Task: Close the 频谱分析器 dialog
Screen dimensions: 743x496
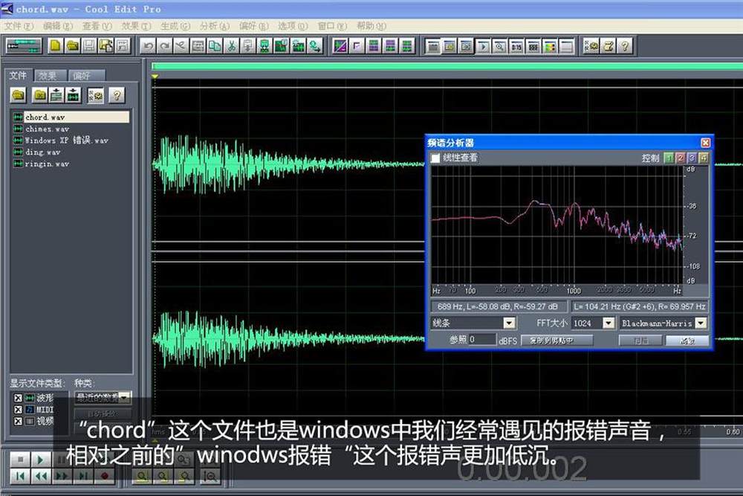Action: 705,143
